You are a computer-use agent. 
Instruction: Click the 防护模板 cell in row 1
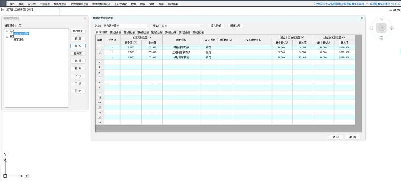pos(181,48)
